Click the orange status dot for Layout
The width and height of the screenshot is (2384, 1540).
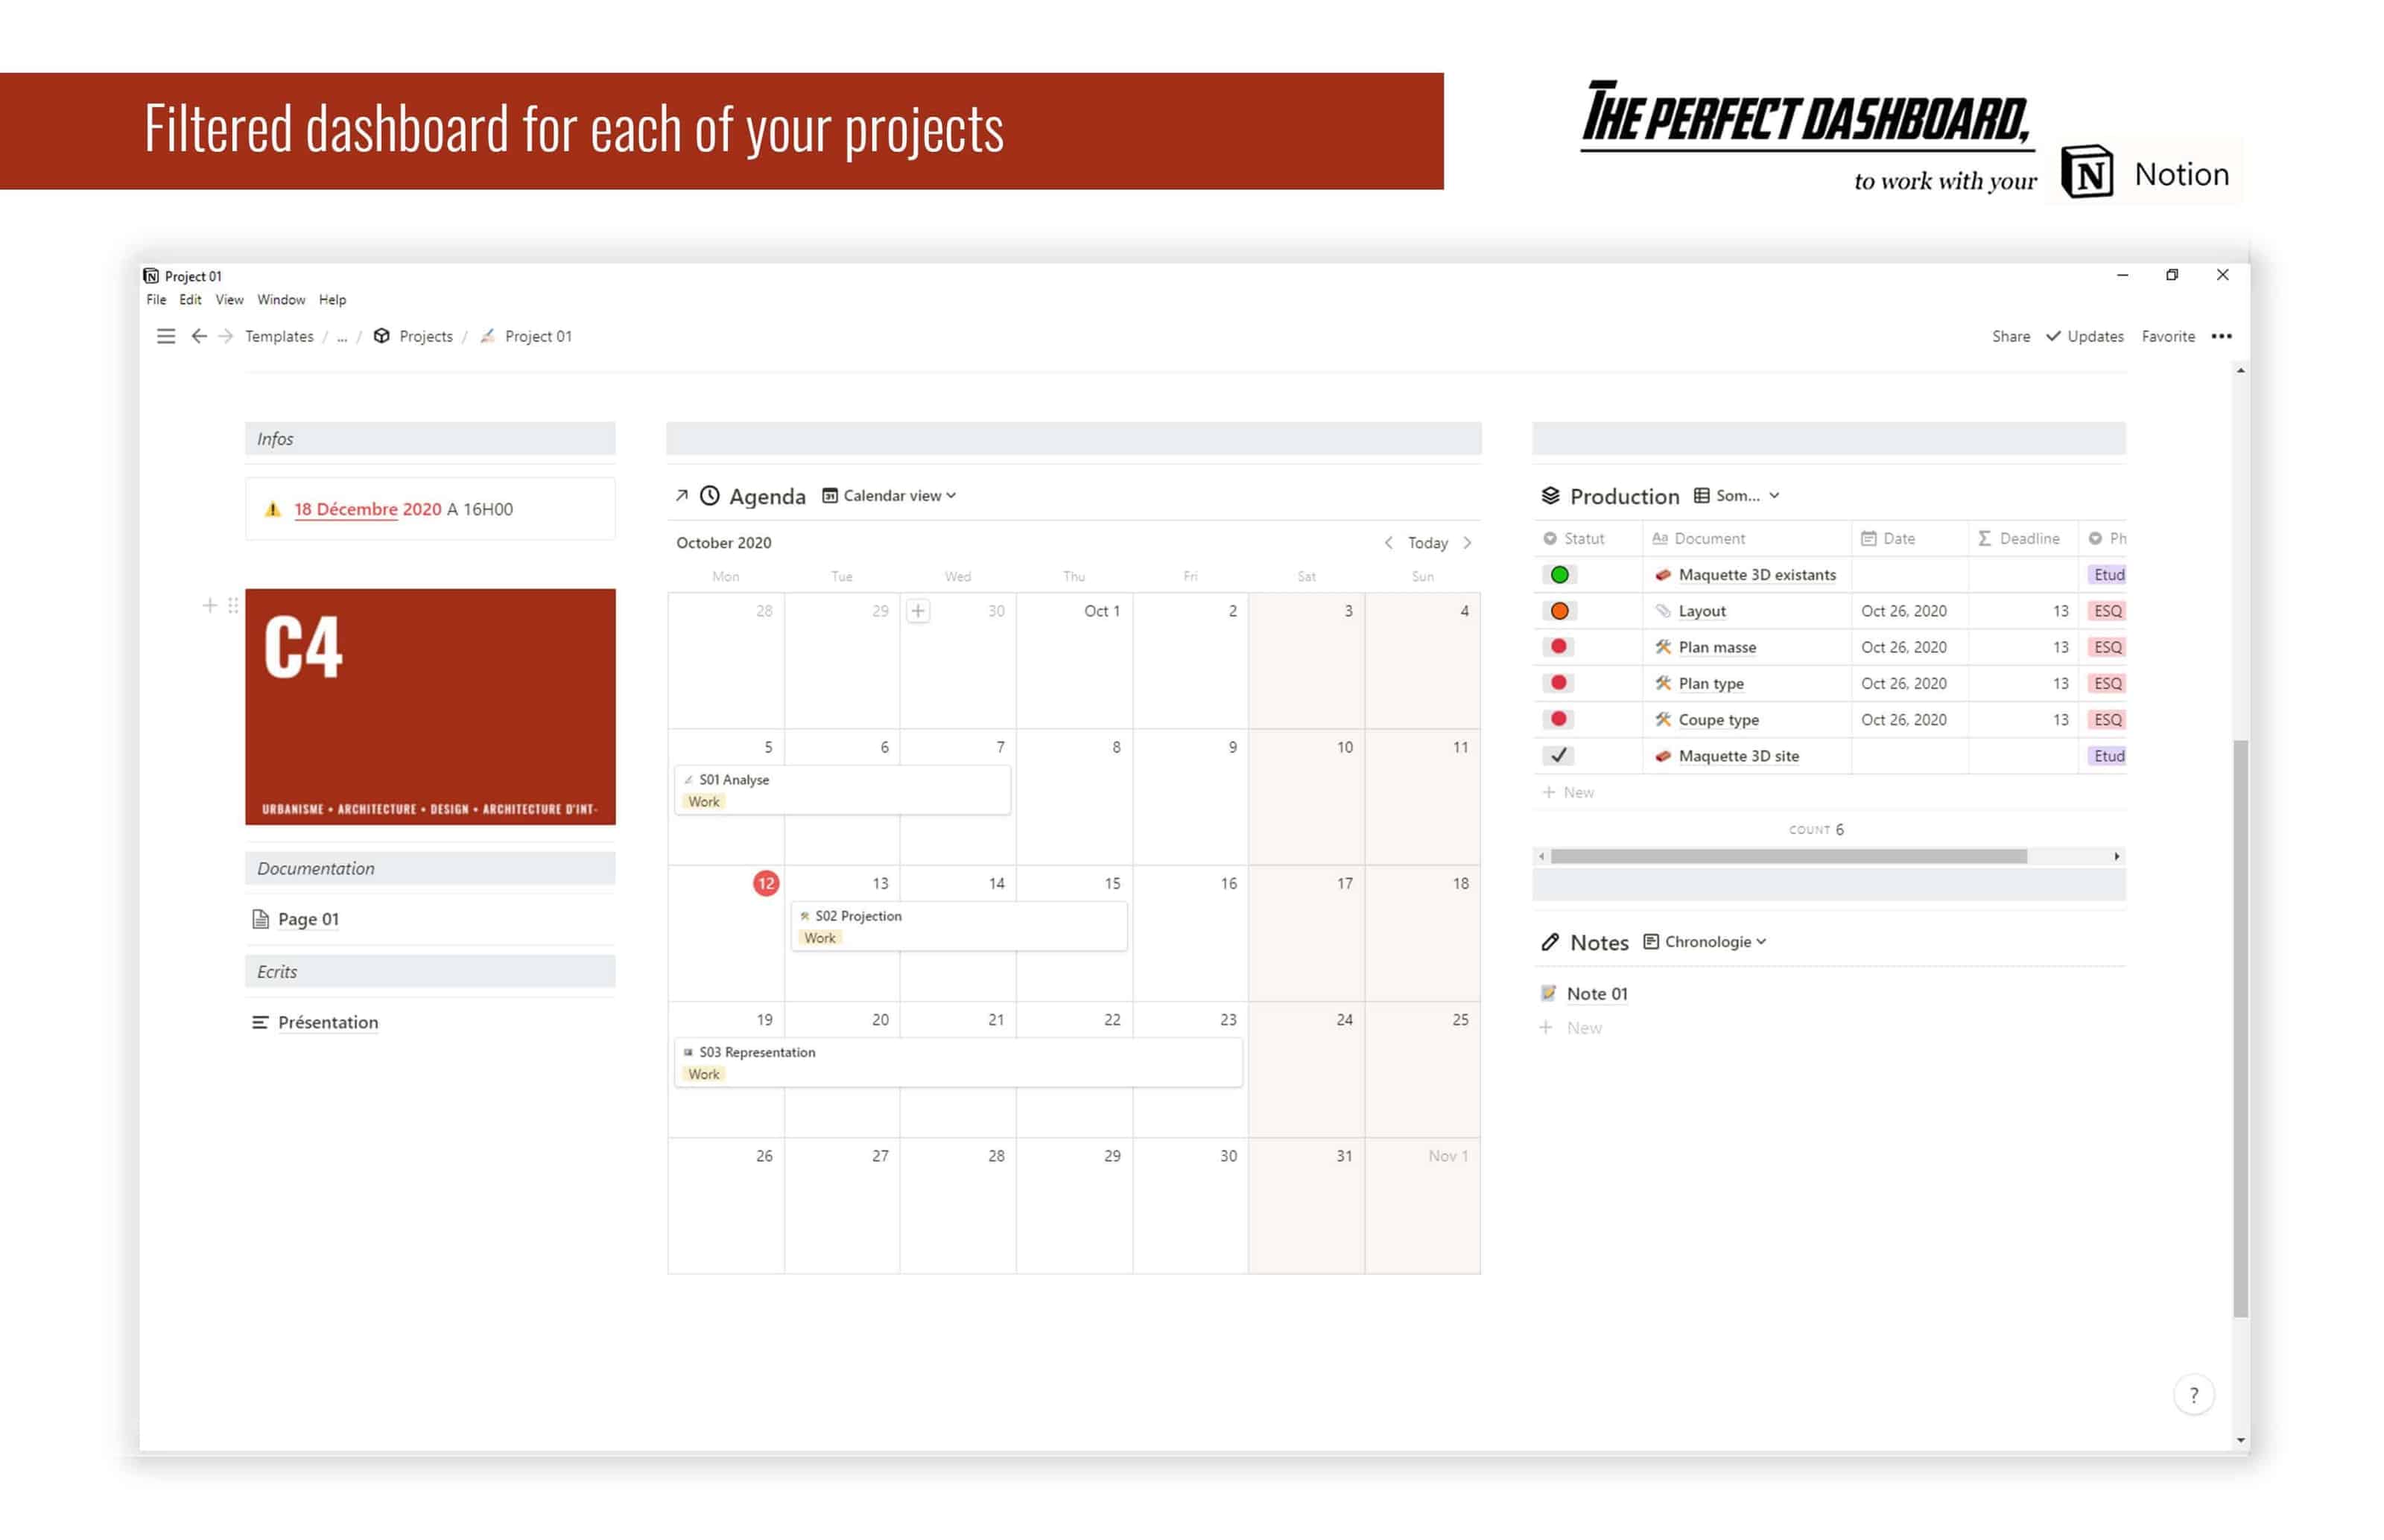click(x=1559, y=610)
